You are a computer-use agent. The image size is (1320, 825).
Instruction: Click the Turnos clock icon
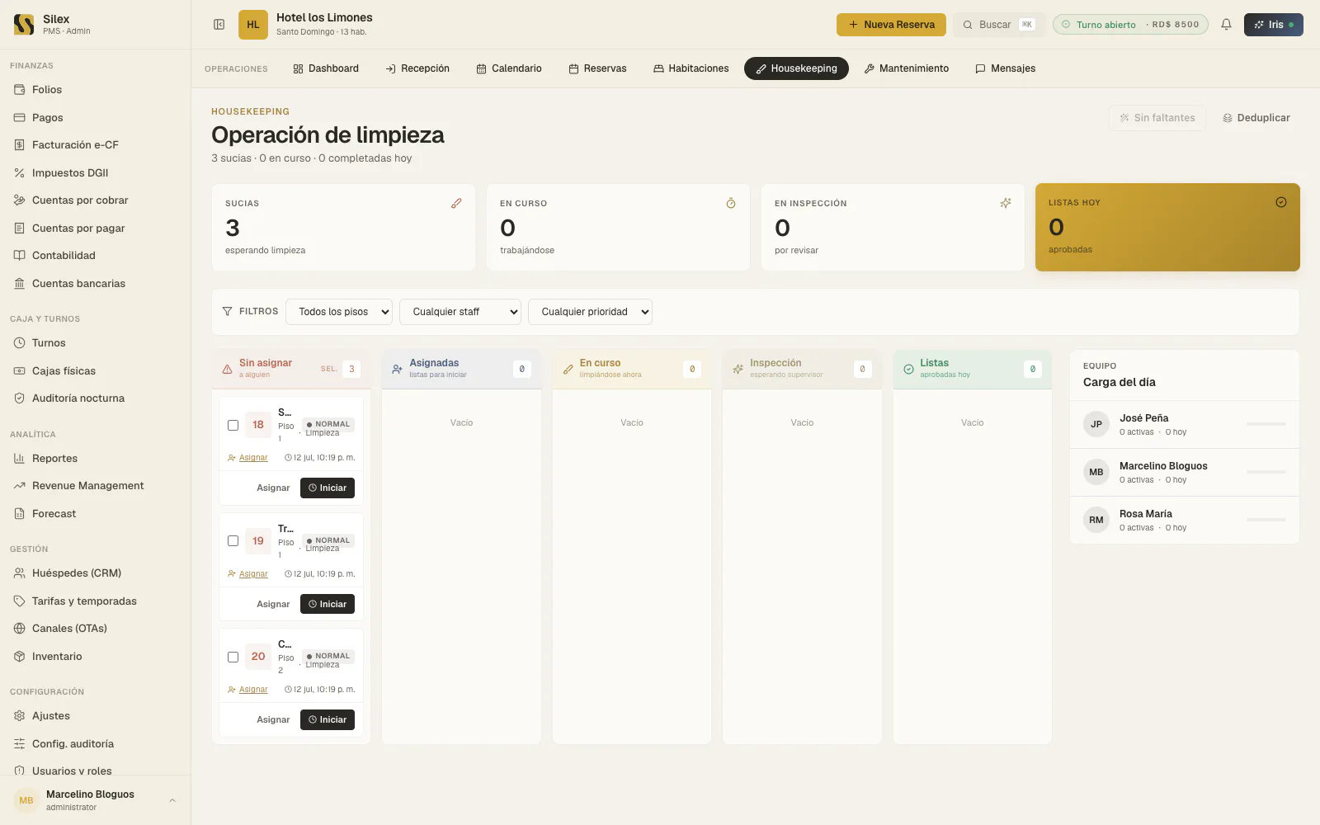[19, 343]
